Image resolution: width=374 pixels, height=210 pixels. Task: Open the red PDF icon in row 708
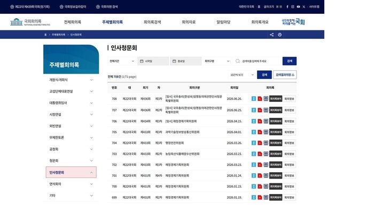coord(260,99)
